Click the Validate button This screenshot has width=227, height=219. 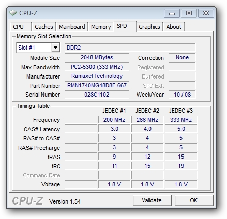pyautogui.click(x=152, y=200)
